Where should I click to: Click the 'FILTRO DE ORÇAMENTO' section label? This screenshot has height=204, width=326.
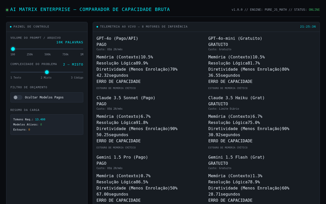[x=29, y=87]
